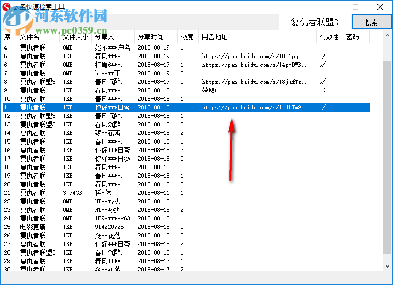Select row 26 shared by 殇**花落
Viewport: 393px width, 285px height.
tap(187, 235)
